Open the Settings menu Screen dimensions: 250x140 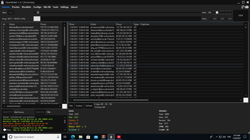[64, 7]
